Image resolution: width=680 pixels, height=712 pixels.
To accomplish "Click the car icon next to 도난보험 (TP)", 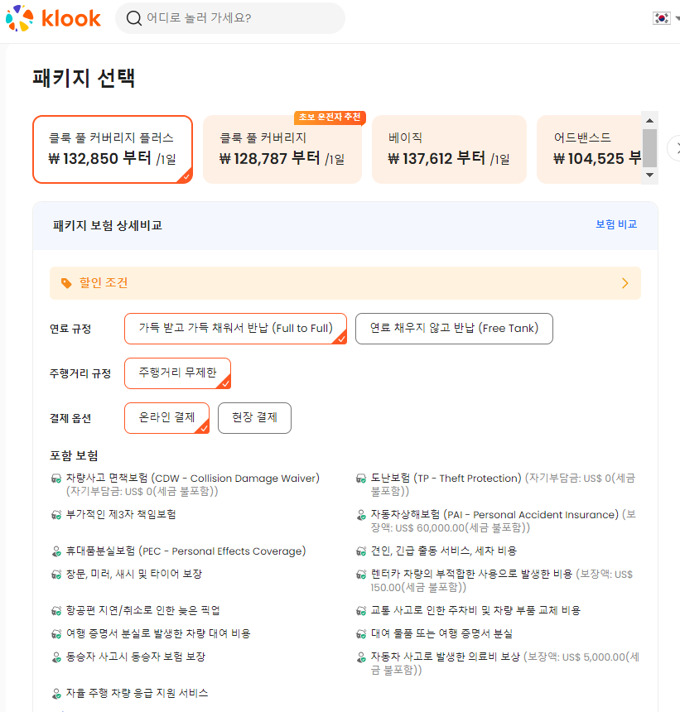I will click(x=363, y=479).
